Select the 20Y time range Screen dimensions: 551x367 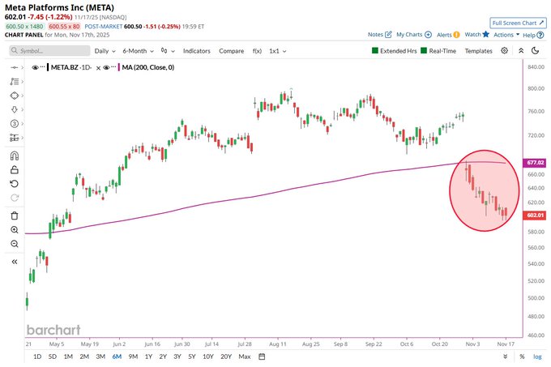pos(226,356)
